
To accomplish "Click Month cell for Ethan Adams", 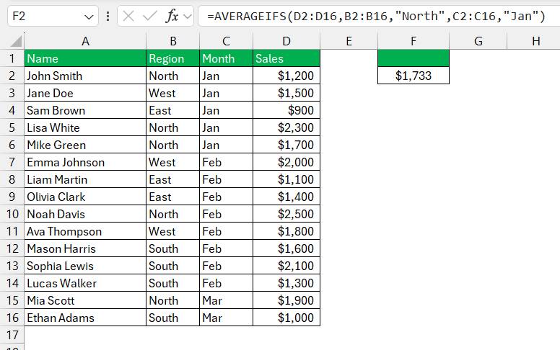I will coord(226,318).
